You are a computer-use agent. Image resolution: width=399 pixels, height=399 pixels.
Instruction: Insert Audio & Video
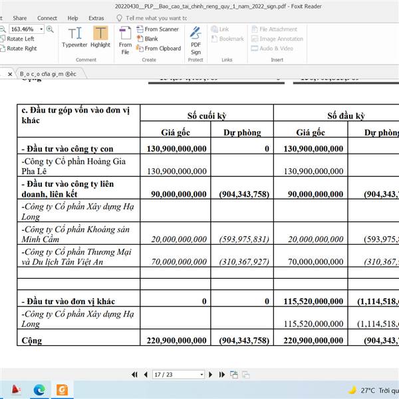point(272,49)
